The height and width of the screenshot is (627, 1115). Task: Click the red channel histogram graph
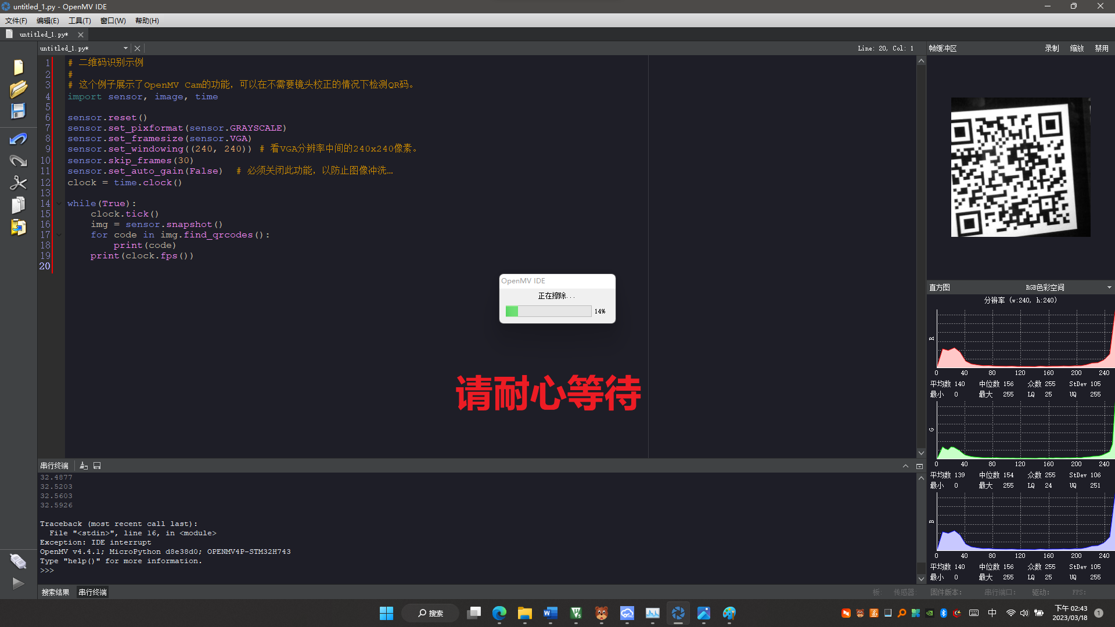coord(1025,338)
